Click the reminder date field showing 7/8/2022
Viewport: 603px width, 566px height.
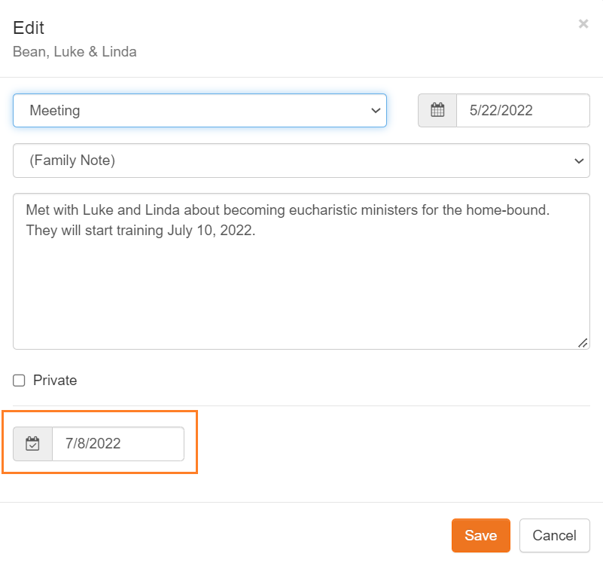[117, 444]
